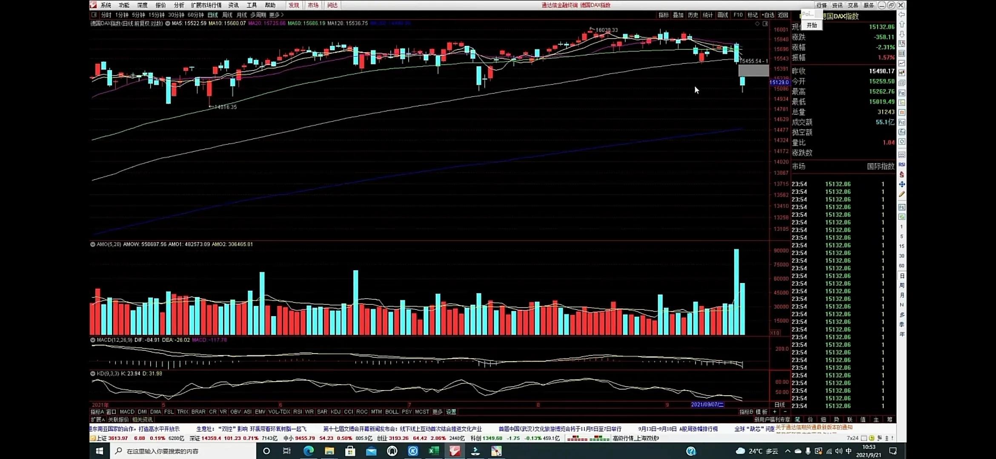Image resolution: width=996 pixels, height=459 pixels.
Task: Toggle the MACD indicator settings circle
Action: tap(92, 340)
